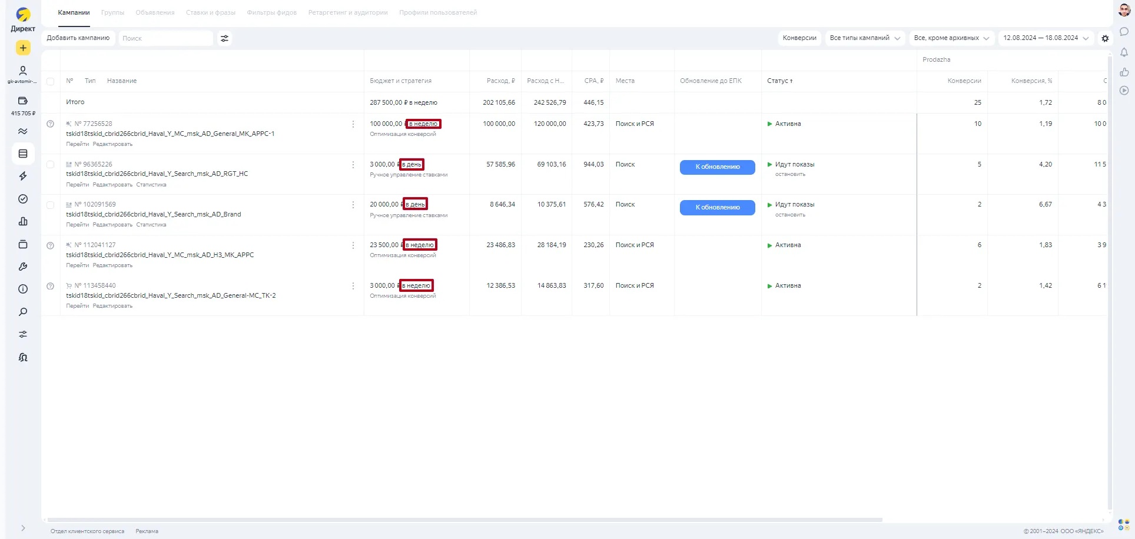This screenshot has width=1135, height=539.
Task: Click the lightning bolt icon in sidebar
Action: point(23,176)
